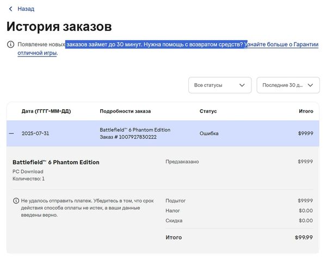Click the Ошибка status text
This screenshot has width=326, height=261.
pyautogui.click(x=209, y=133)
